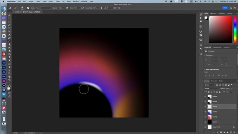The width and height of the screenshot is (238, 134).
Task: Create new adjustment layer icon
Action: point(224,133)
